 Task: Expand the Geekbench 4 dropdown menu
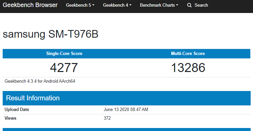[x=117, y=5]
